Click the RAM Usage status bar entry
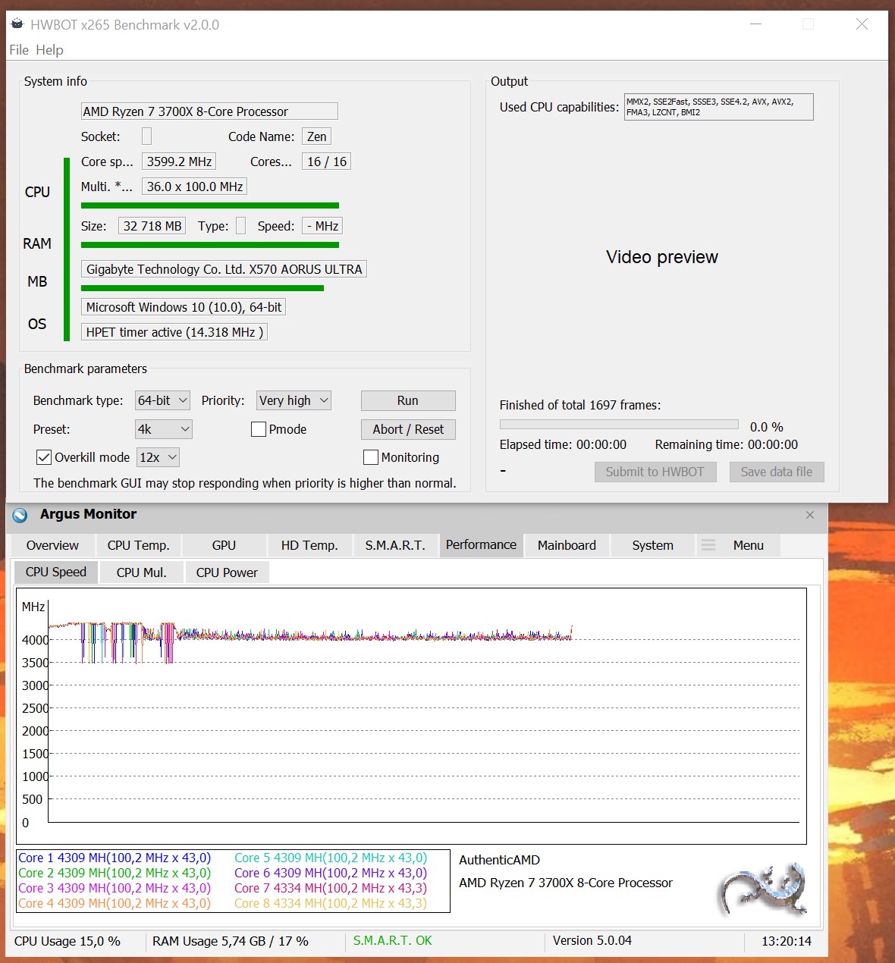This screenshot has height=963, width=895. coord(231,941)
